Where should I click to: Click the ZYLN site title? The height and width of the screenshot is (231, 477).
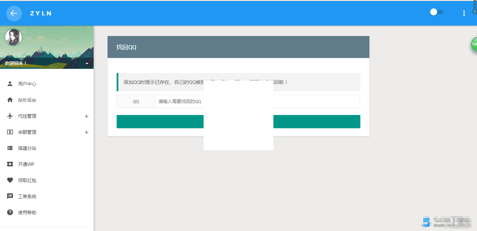point(41,13)
